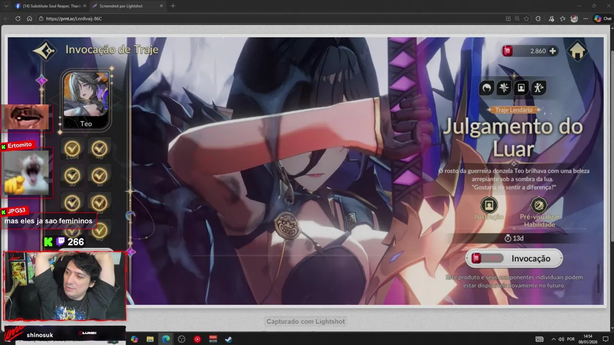Open Microsoft Edge from the taskbar
This screenshot has height=345, width=614.
tap(166, 339)
